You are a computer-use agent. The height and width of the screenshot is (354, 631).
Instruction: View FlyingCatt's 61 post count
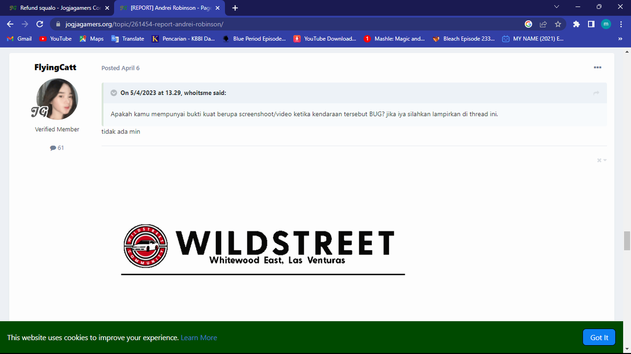pyautogui.click(x=57, y=147)
